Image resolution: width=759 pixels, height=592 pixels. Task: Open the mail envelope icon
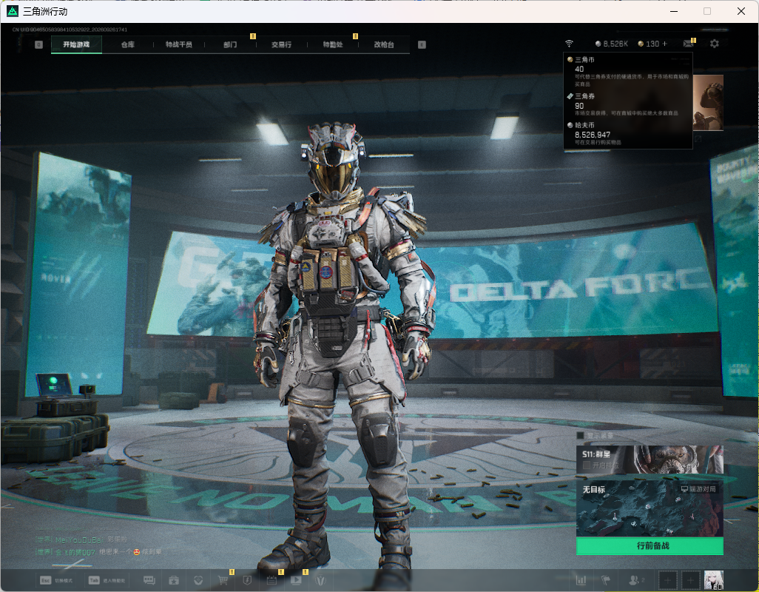pyautogui.click(x=688, y=44)
